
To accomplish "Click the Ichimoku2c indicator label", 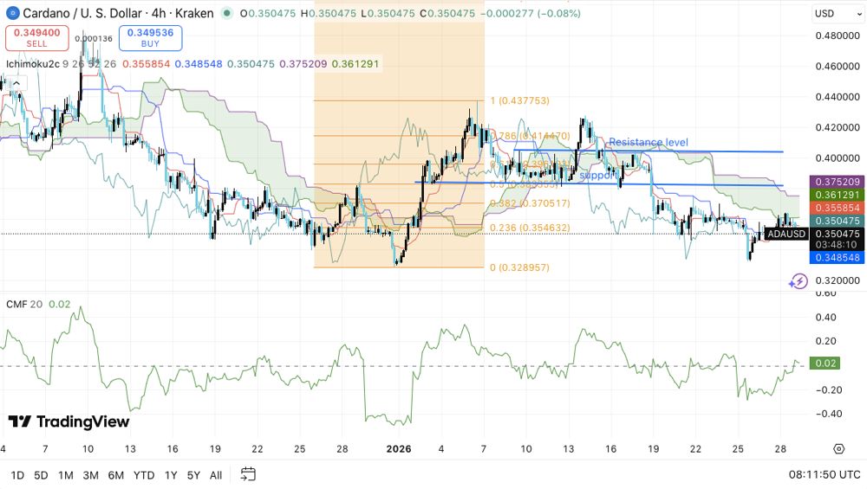I will pyautogui.click(x=33, y=64).
